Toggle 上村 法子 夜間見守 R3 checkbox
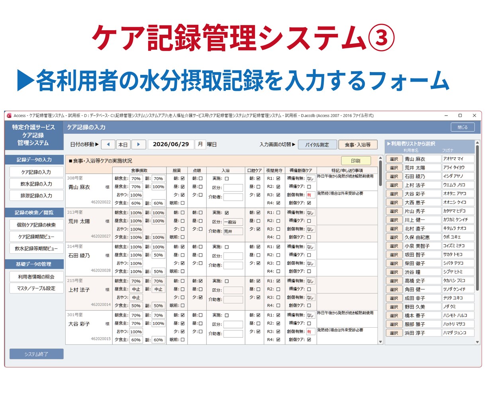 [x=278, y=297]
